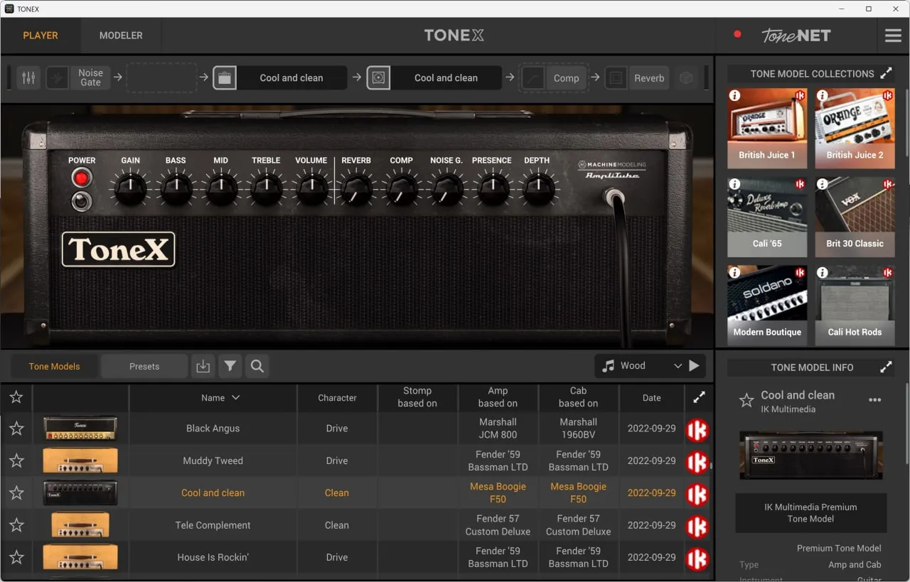Favorite the Black Angus tone model
Screen dimensions: 910x582
click(x=16, y=429)
